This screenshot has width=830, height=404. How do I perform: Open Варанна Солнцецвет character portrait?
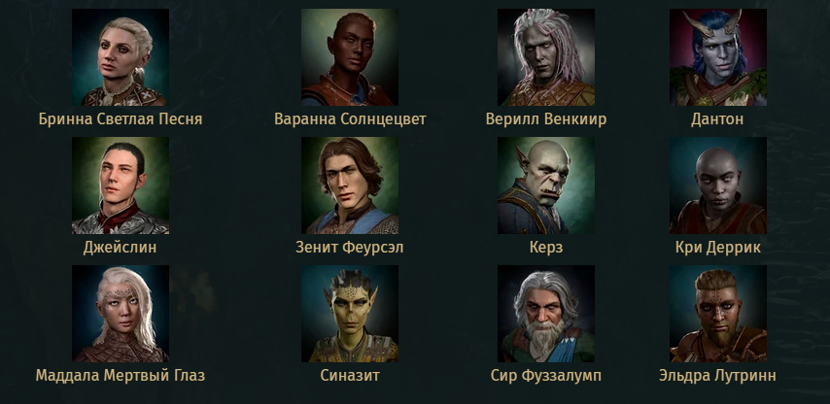pyautogui.click(x=350, y=57)
